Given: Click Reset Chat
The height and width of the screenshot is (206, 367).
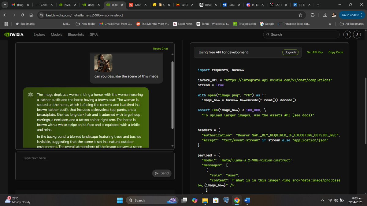Looking at the screenshot, I should tap(161, 49).
